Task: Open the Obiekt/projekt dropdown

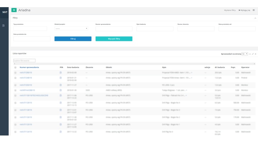Action: pos(71,29)
